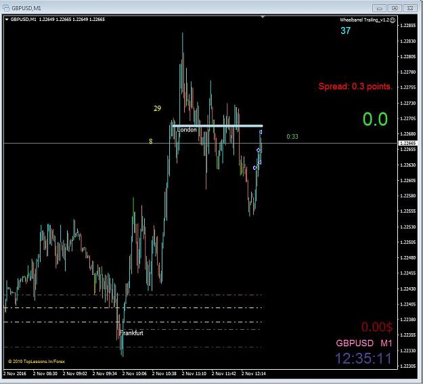
Task: Click price axis label 1.22305
Action: click(408, 366)
